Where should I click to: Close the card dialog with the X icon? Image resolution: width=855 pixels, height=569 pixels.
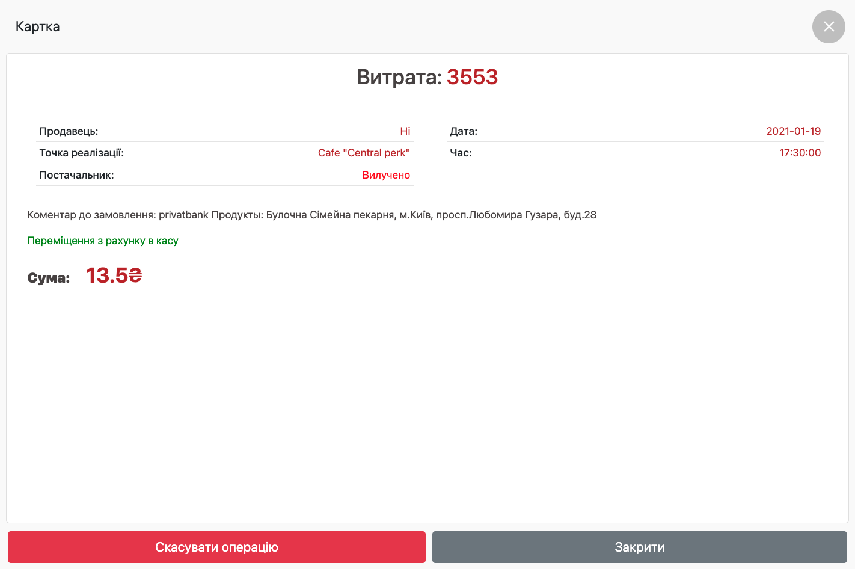point(829,26)
